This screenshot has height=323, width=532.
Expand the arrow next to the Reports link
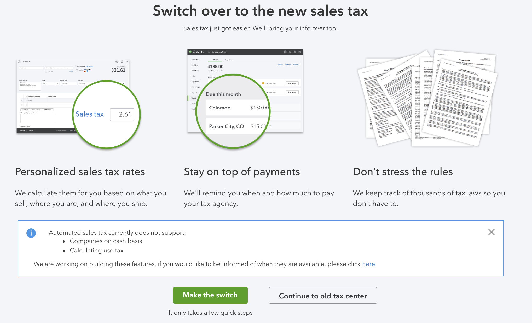pos(300,65)
